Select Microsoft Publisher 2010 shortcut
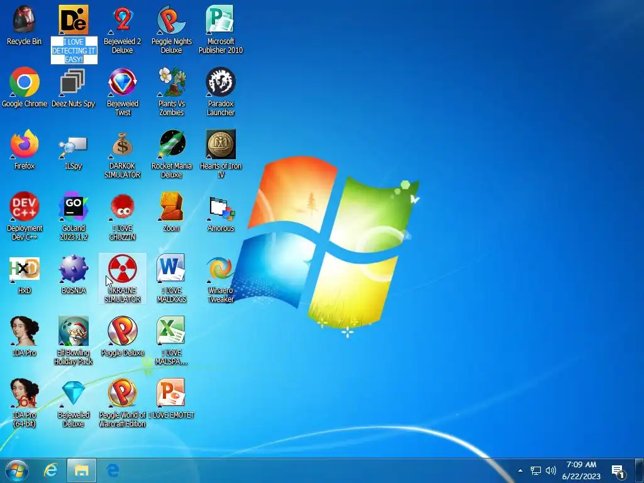The height and width of the screenshot is (483, 644). click(x=220, y=19)
